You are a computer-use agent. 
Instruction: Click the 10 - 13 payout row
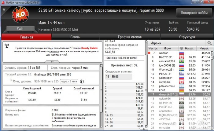point(124,115)
